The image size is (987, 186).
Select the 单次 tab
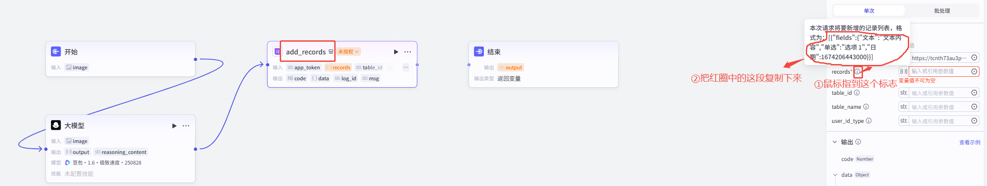coord(869,11)
